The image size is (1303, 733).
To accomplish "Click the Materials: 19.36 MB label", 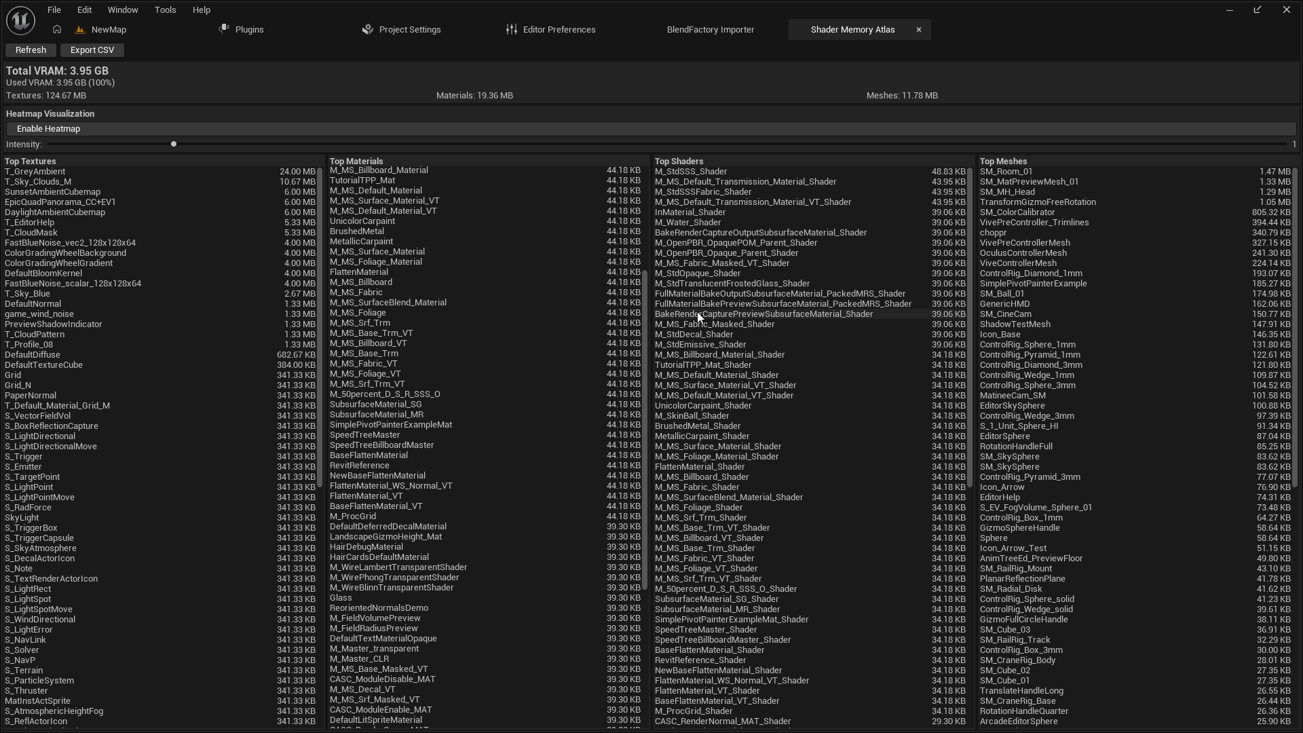I will tap(474, 96).
